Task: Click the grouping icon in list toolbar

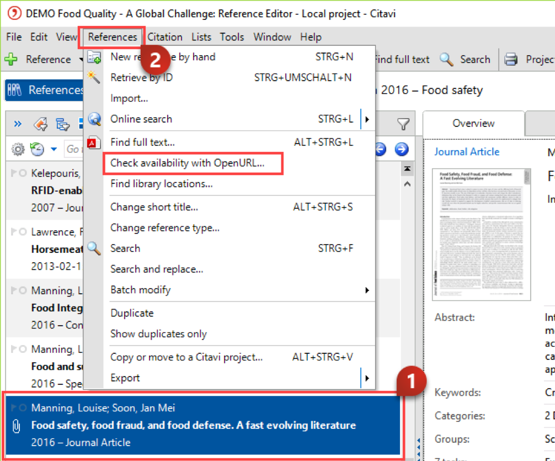Action: coord(63,124)
